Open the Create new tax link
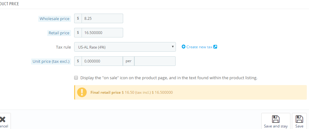This screenshot has width=309, height=129. 199,47
